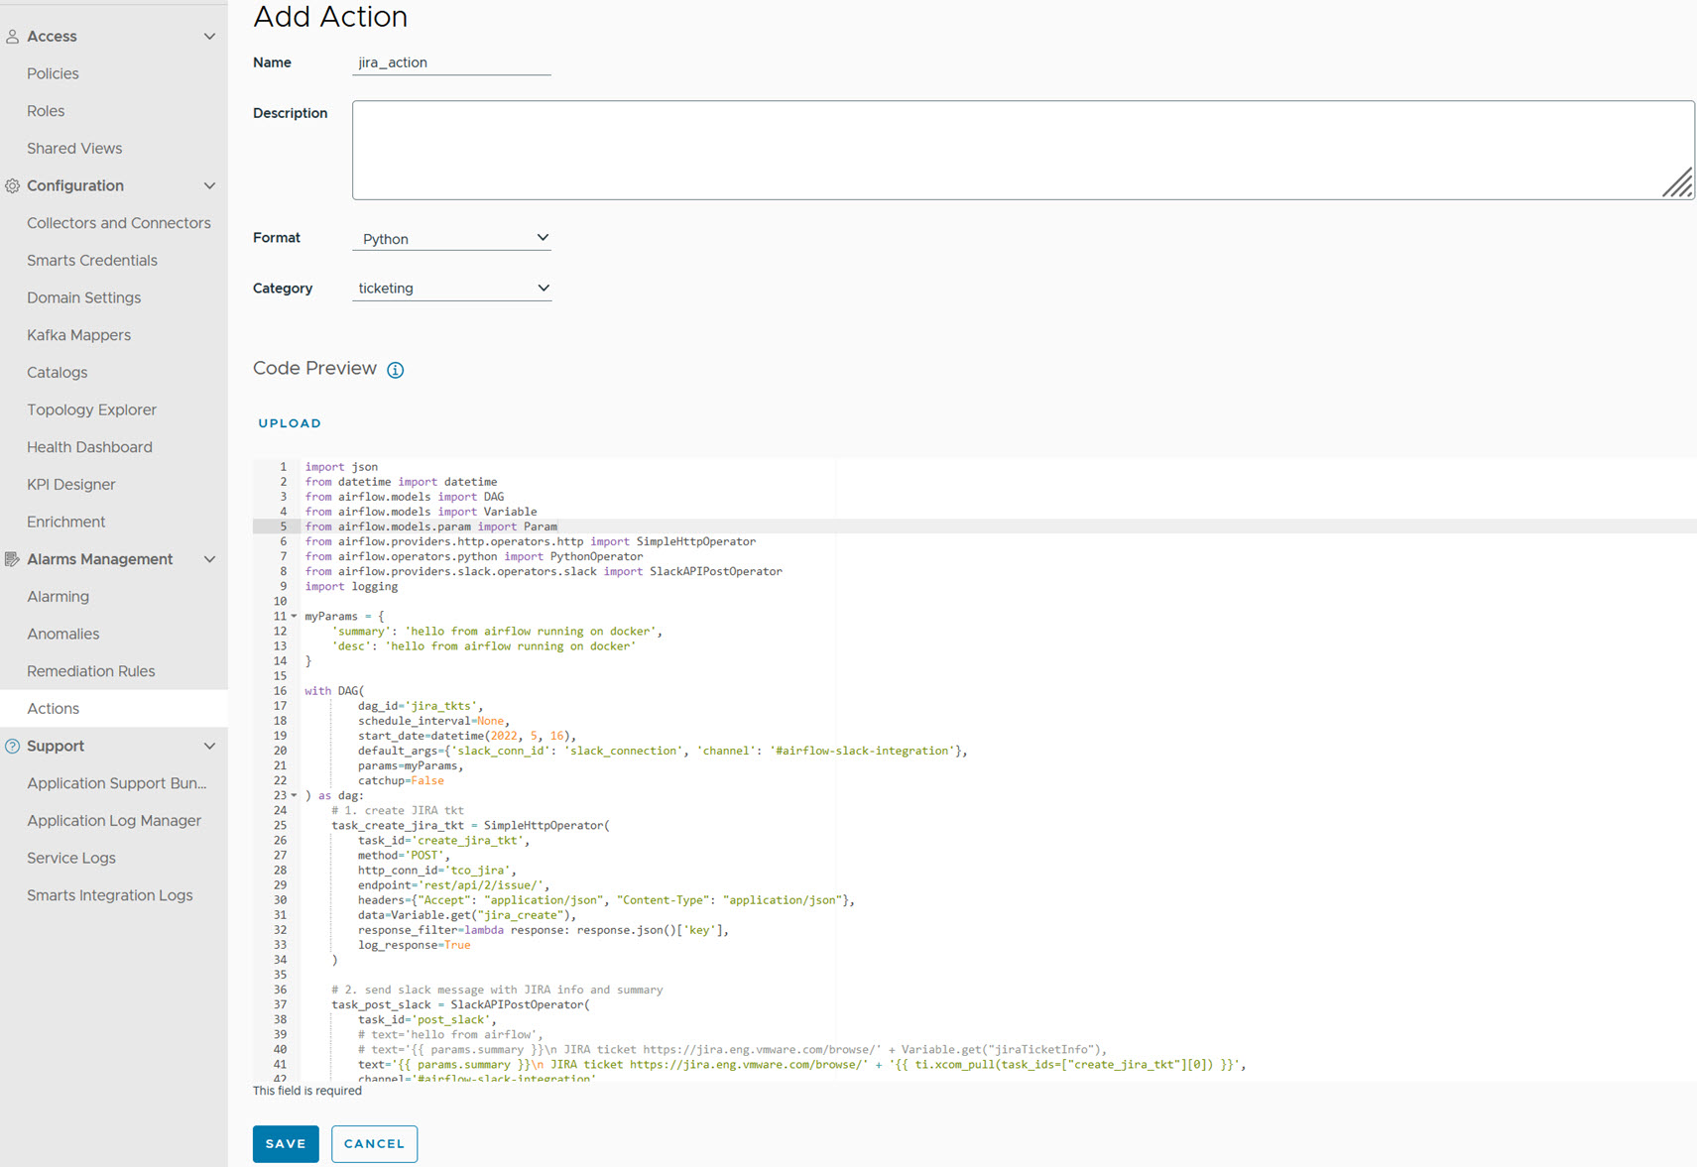
Task: Click the Access user icon in sidebar
Action: pyautogui.click(x=12, y=37)
